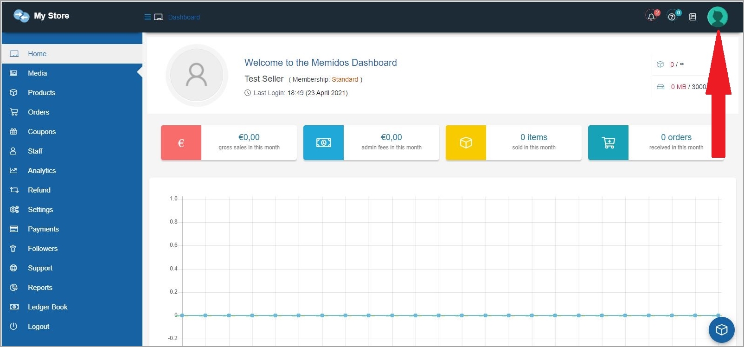
Task: Click the Dashboard breadcrumb link
Action: pyautogui.click(x=184, y=17)
